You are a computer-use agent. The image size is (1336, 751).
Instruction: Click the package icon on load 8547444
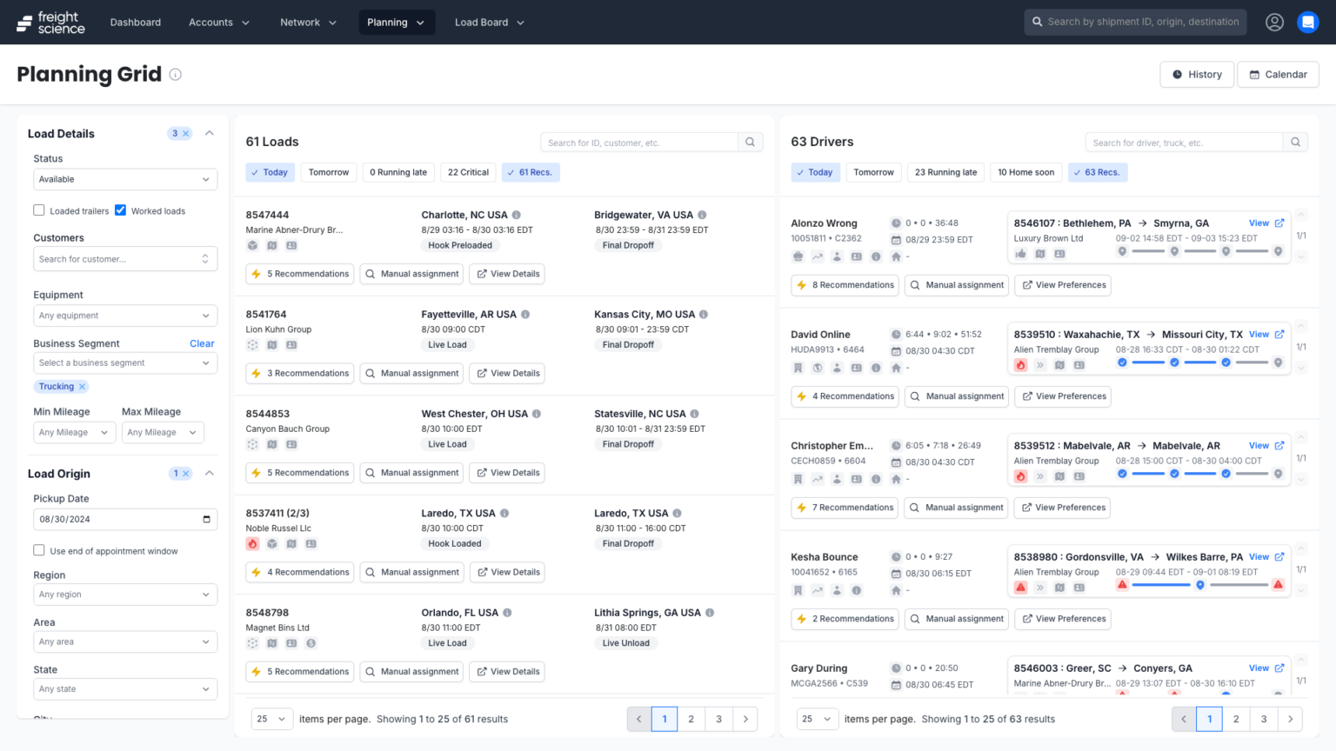click(252, 246)
